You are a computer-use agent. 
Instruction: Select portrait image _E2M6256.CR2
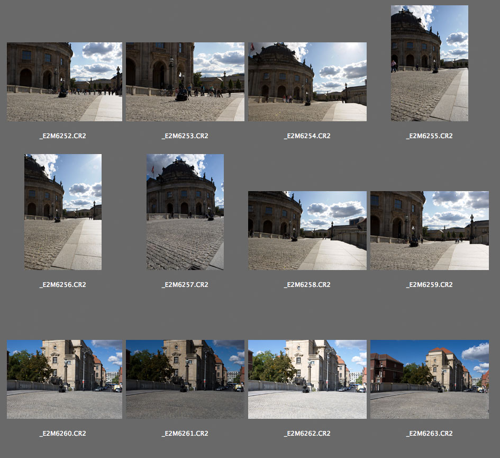[x=63, y=212]
